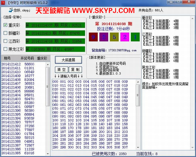196x157 pixels.
Task: Select the 黑龙江彩 checkbox
Action: click(x=5, y=49)
